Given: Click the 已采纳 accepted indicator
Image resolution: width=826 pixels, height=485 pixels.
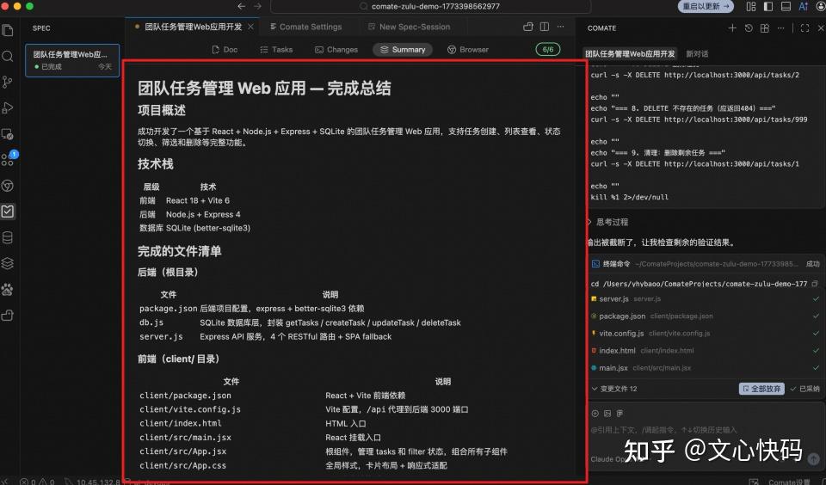Looking at the screenshot, I should coord(805,389).
